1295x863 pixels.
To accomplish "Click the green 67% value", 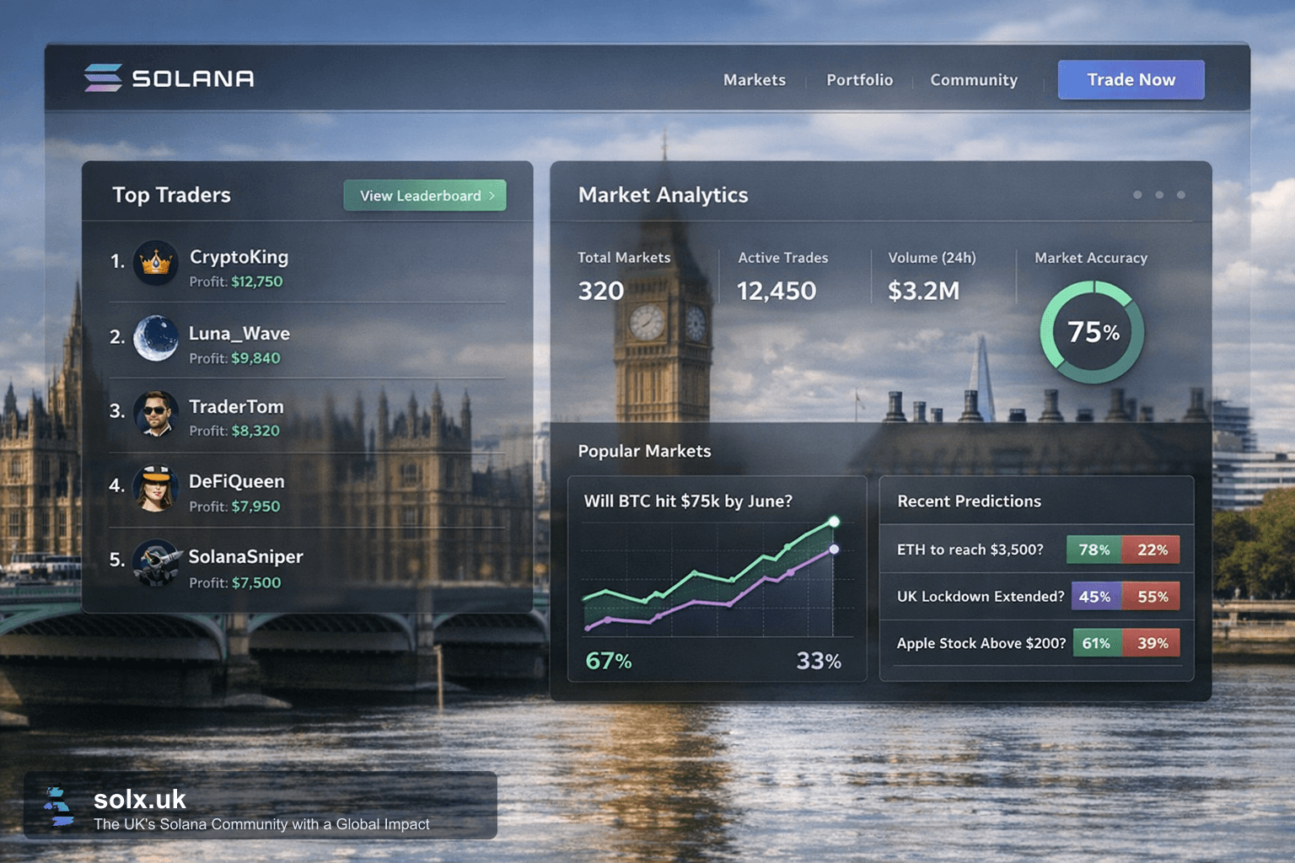I will (x=609, y=661).
